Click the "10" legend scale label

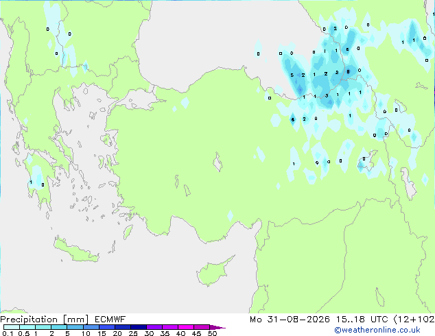click(x=86, y=333)
